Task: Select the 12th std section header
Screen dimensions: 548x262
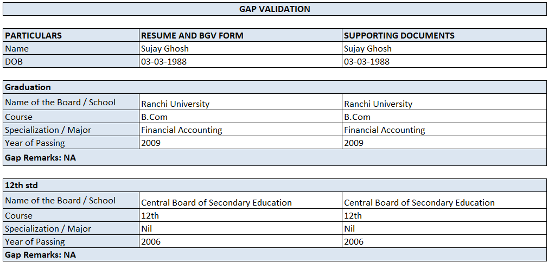Action: [21, 186]
